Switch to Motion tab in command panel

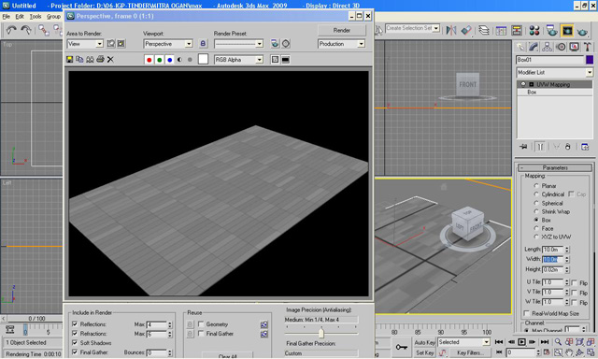click(561, 47)
